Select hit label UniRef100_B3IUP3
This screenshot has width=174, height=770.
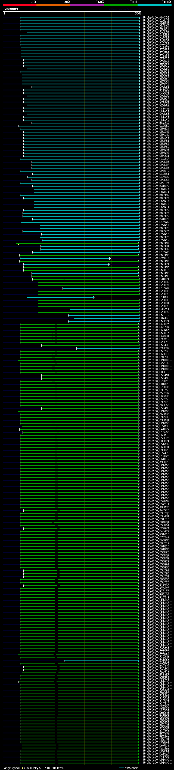(156, 660)
